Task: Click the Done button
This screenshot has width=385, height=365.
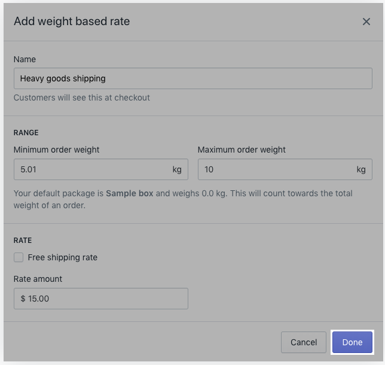Action: (352, 342)
